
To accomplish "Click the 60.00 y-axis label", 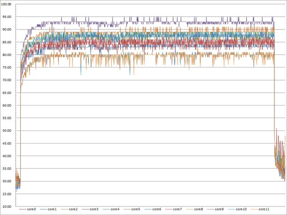I will pos(8,105).
